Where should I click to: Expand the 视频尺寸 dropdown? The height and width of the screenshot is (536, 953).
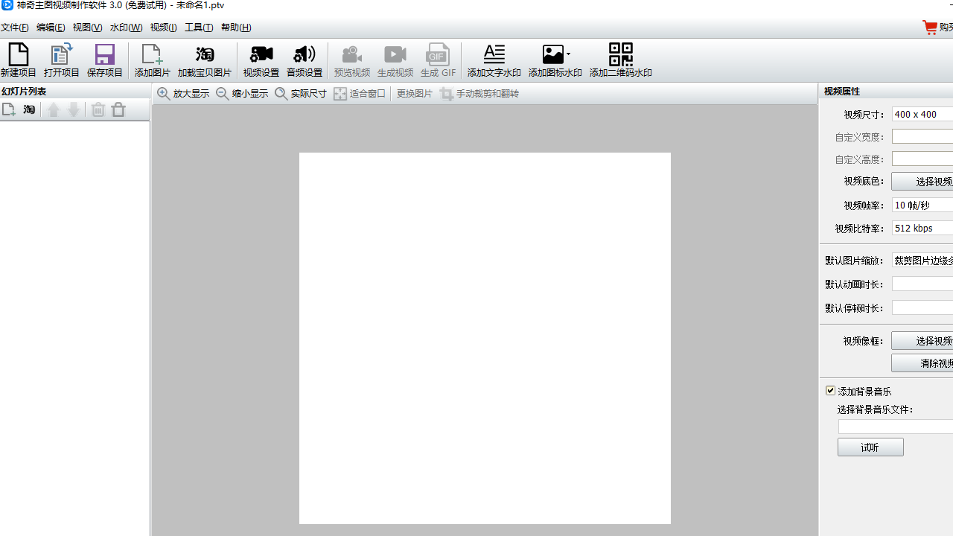(923, 115)
